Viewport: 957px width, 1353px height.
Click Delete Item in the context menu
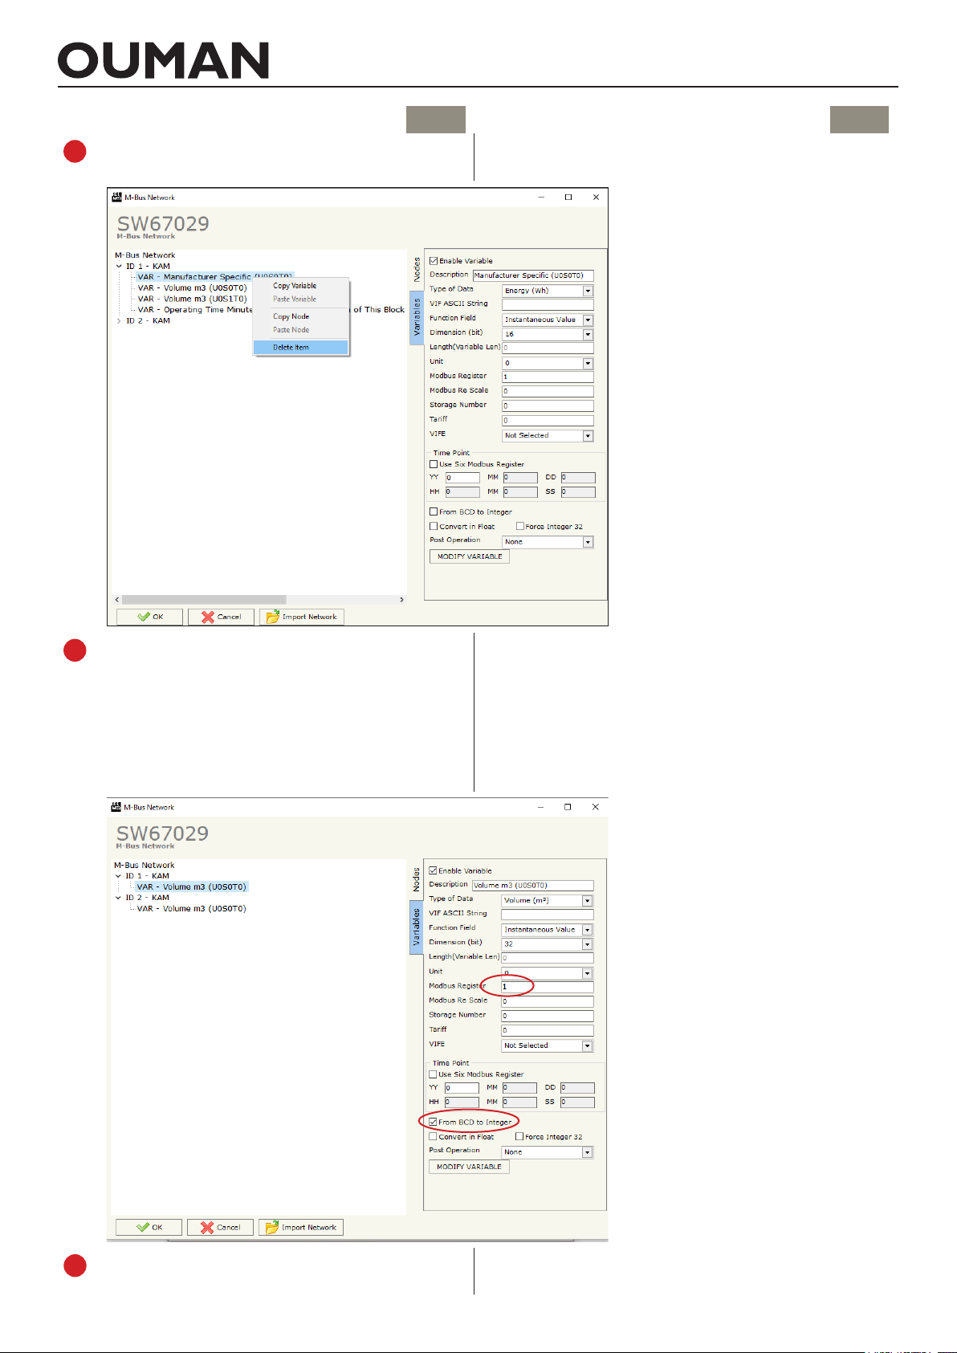[300, 348]
